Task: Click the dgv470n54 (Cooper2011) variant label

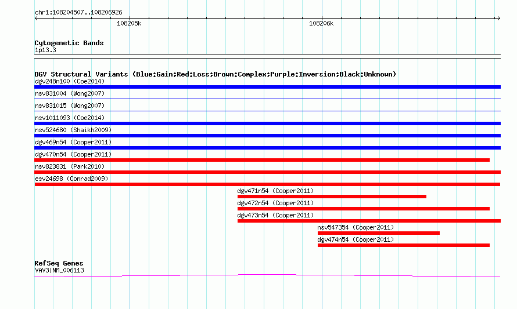Action: (73, 154)
